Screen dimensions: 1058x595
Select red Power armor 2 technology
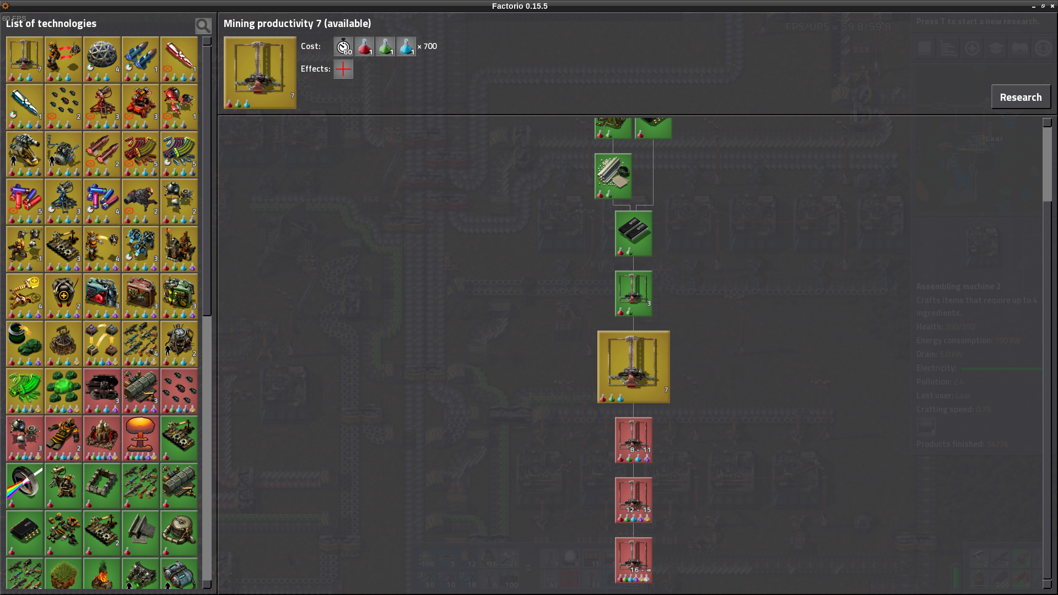pos(63,439)
